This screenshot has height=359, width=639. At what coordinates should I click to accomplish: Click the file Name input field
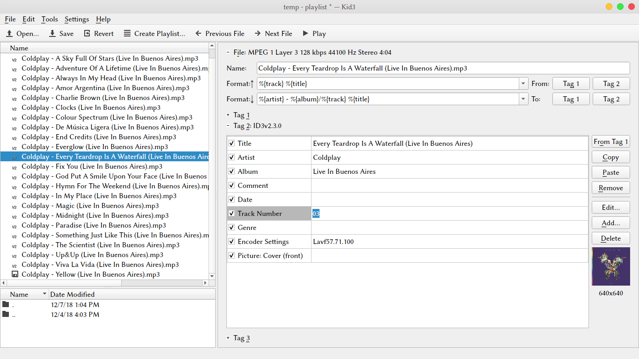(443, 68)
